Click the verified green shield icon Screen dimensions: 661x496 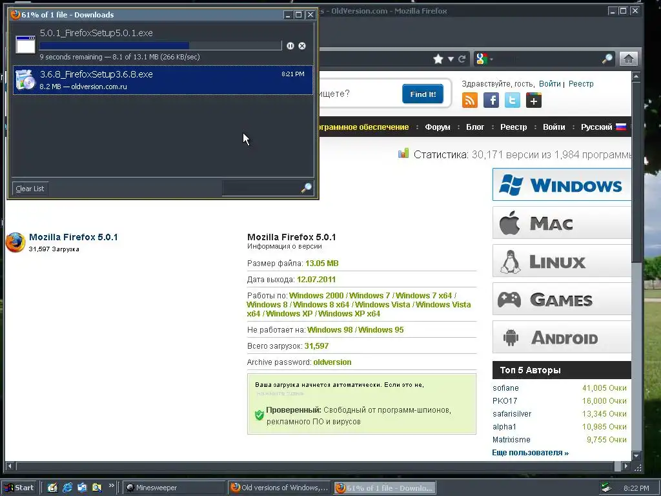coord(259,415)
